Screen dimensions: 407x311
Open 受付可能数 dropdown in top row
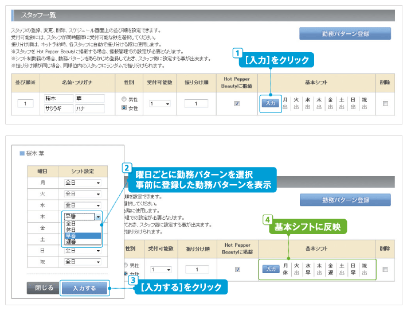coord(160,104)
